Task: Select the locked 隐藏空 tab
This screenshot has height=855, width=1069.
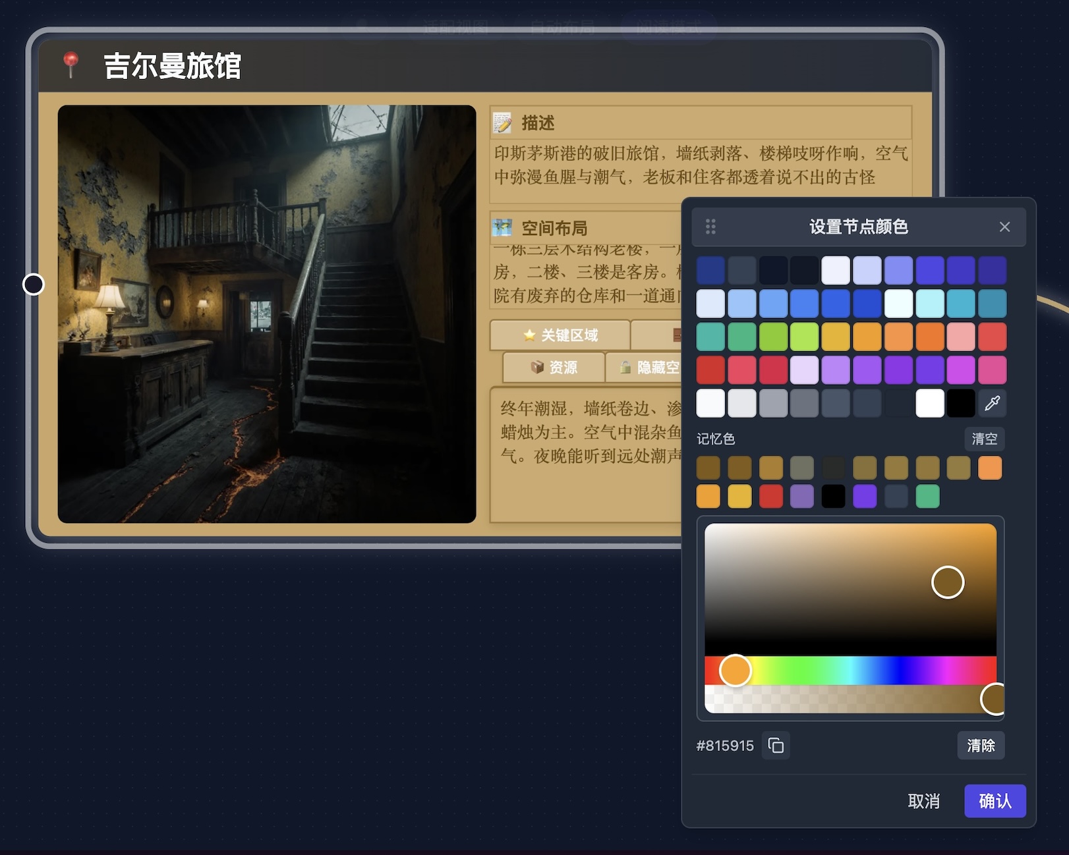Action: pyautogui.click(x=649, y=367)
